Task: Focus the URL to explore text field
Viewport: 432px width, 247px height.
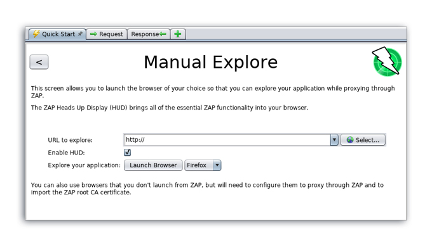Action: tap(227, 140)
